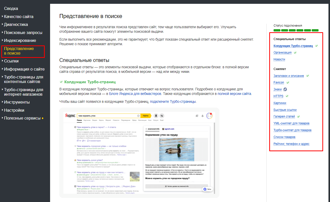This screenshot has height=202, width=330.
Task: Expand the Инструменты menu arrow
Action: (x=3, y=102)
